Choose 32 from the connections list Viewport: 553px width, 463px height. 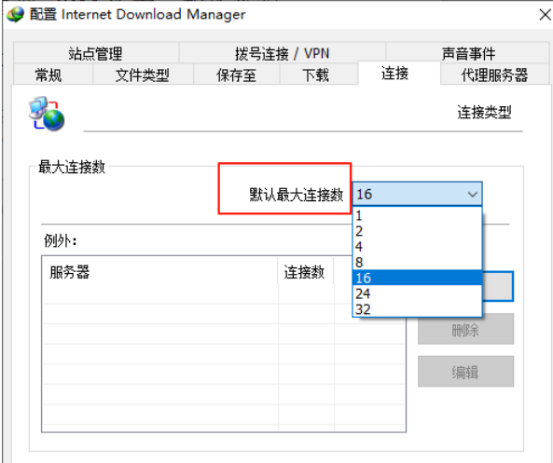[x=417, y=309]
